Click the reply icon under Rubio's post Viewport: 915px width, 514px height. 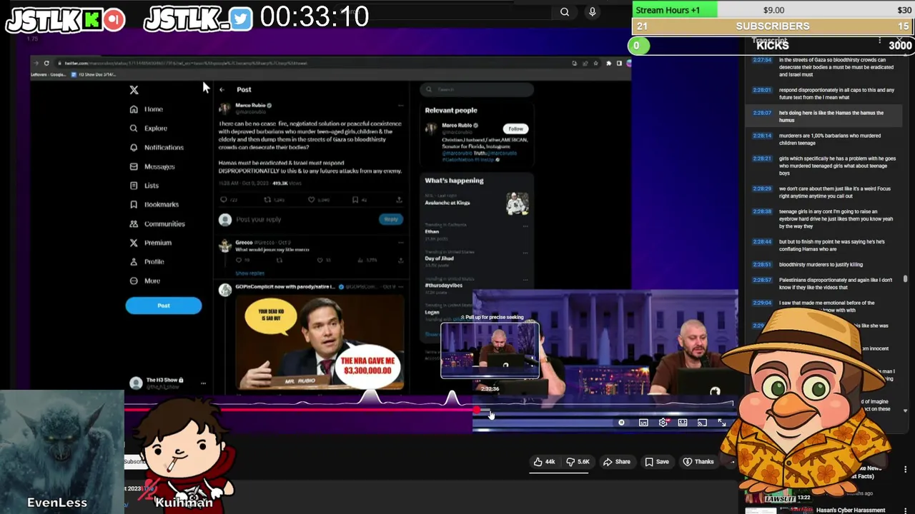[x=224, y=200]
